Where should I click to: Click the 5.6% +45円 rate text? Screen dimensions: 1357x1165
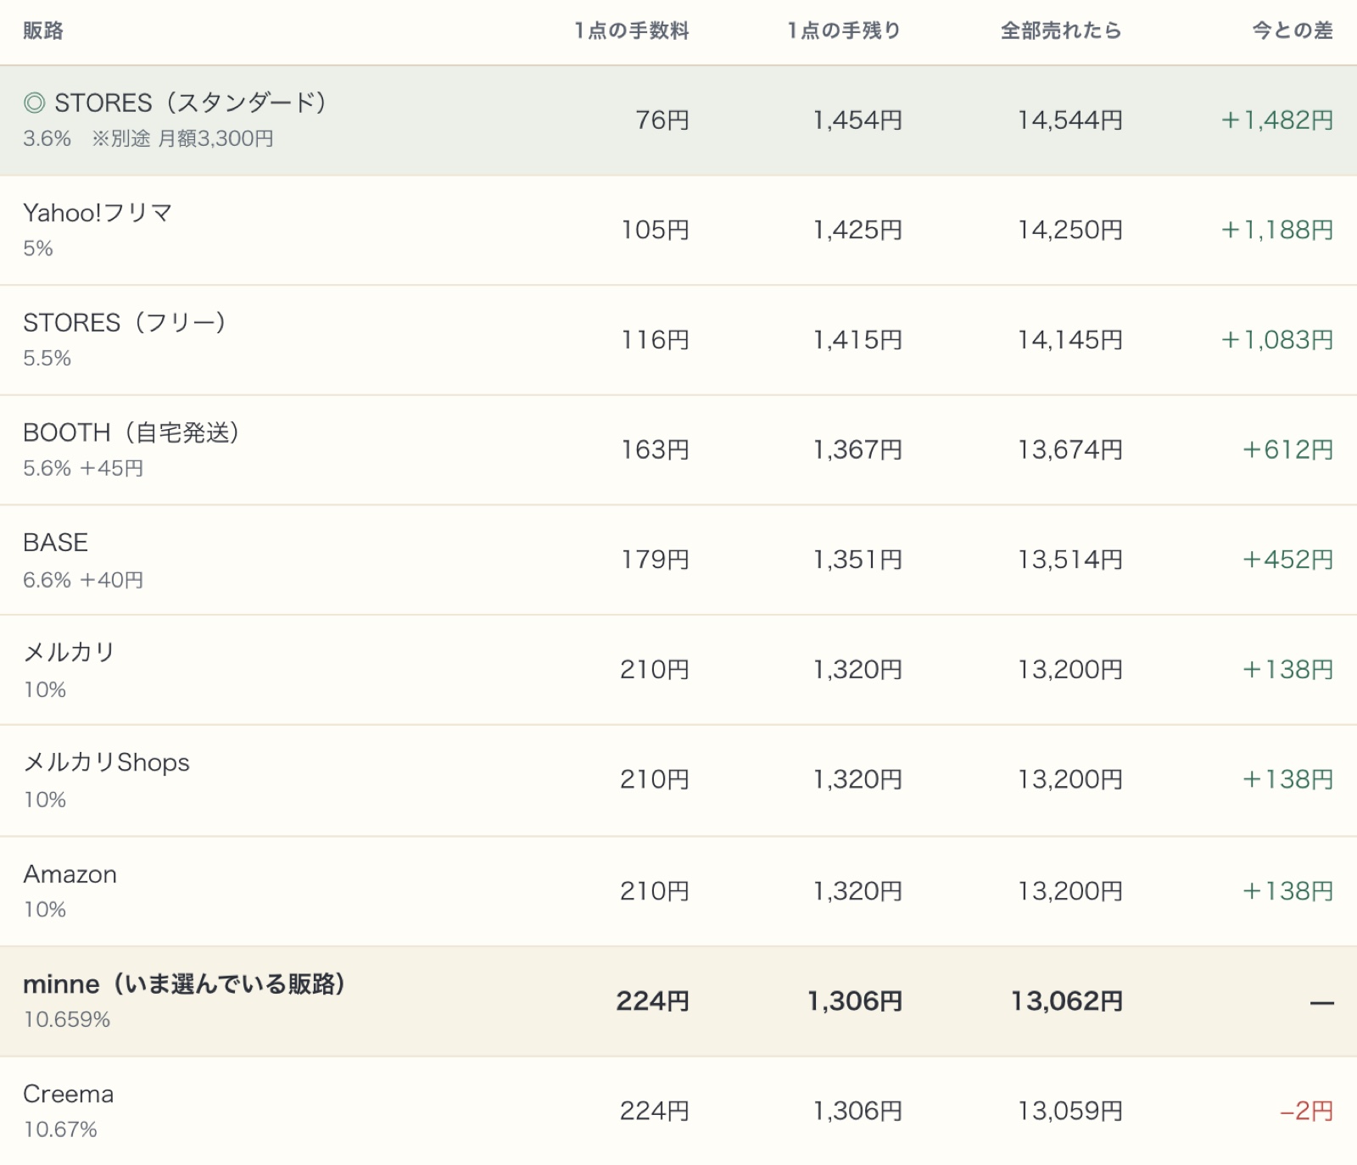click(83, 468)
